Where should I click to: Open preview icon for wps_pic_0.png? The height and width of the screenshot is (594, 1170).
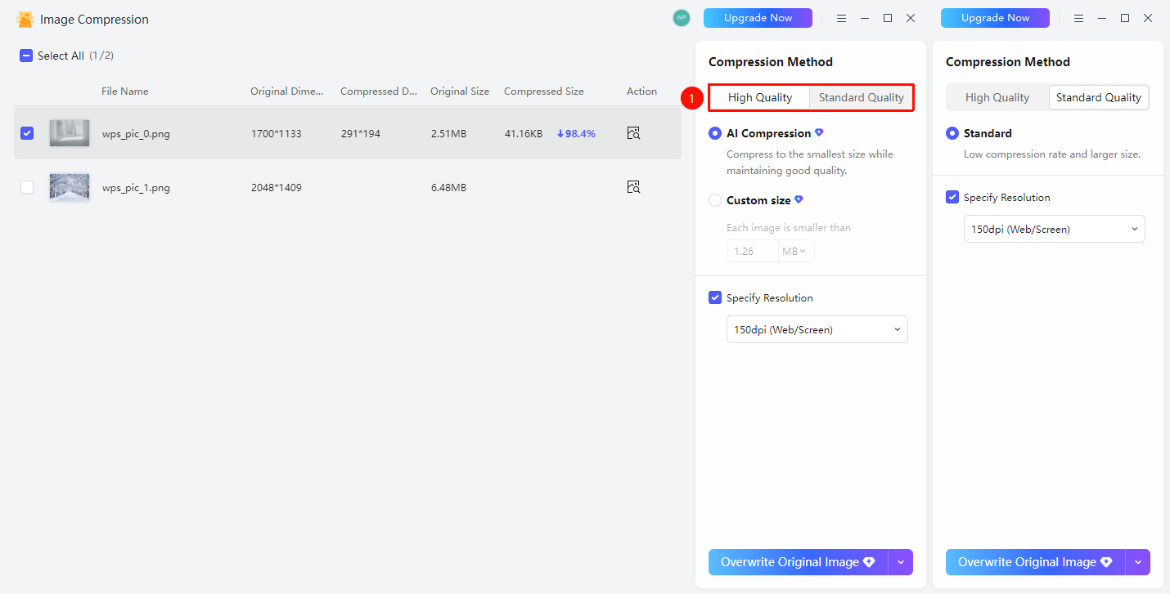pos(633,133)
